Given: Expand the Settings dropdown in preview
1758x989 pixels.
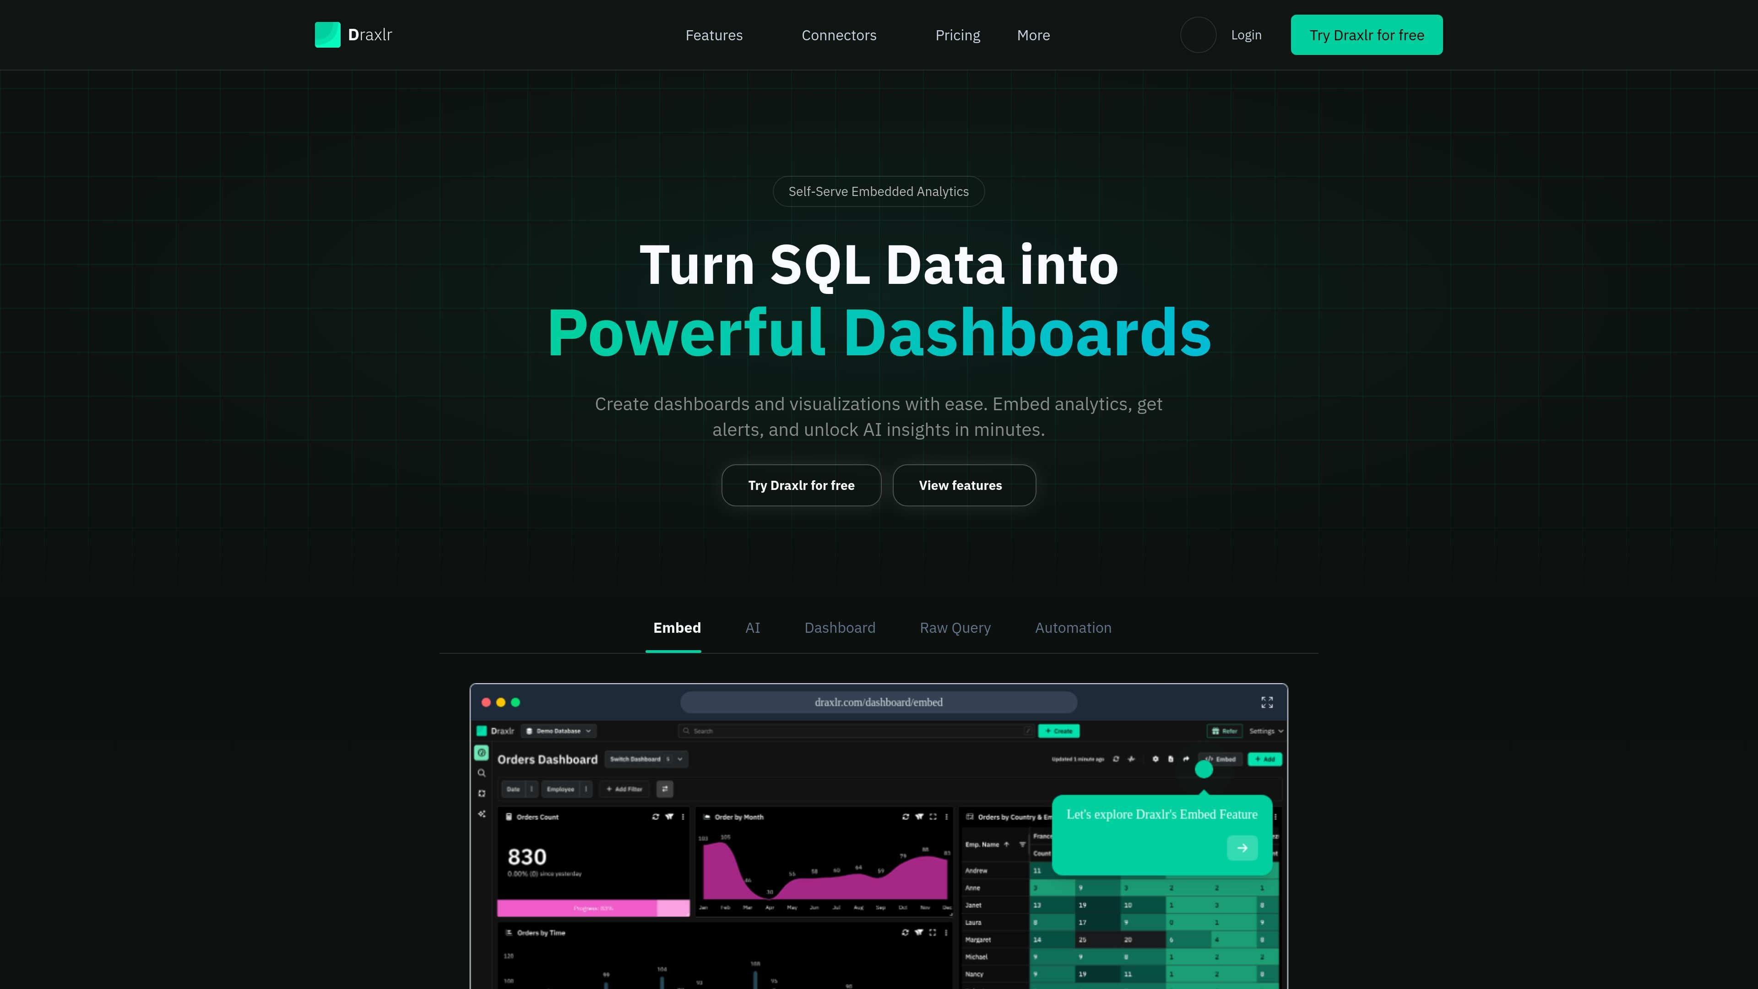Looking at the screenshot, I should click(1267, 731).
